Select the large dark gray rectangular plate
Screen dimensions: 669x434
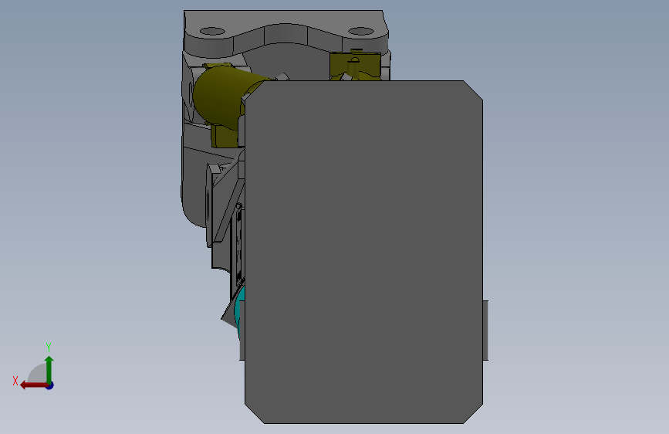pos(363,252)
